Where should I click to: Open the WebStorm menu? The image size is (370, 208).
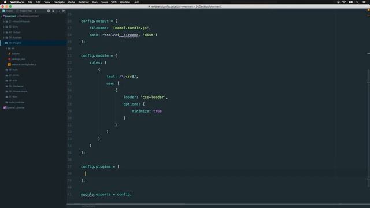[x=17, y=2]
